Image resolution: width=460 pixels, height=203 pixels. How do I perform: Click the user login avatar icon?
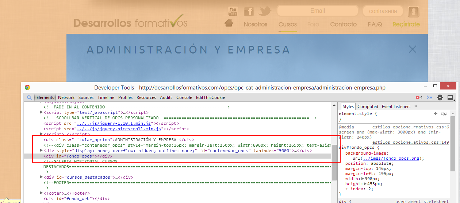tap(413, 12)
